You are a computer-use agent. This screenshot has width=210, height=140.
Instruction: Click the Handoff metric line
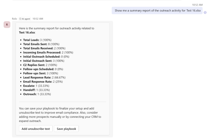click(x=36, y=90)
